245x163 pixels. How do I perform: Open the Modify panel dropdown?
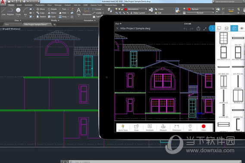pos(55,20)
